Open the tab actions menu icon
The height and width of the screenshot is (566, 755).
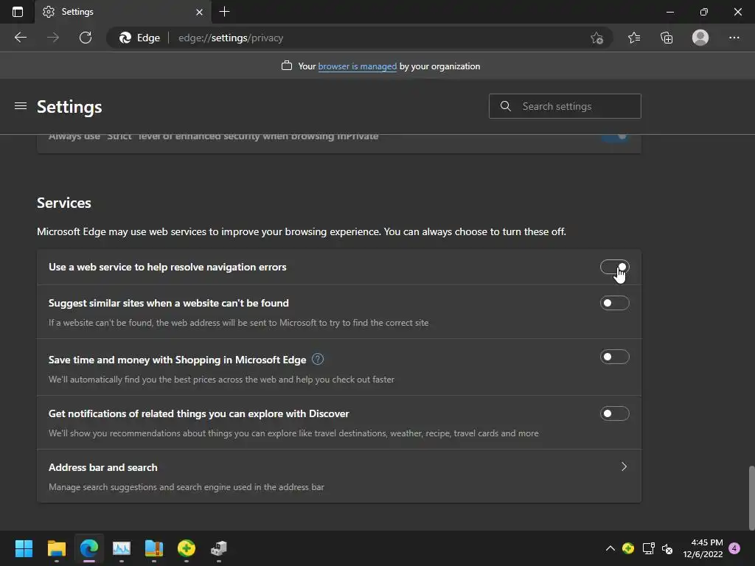pos(18,12)
